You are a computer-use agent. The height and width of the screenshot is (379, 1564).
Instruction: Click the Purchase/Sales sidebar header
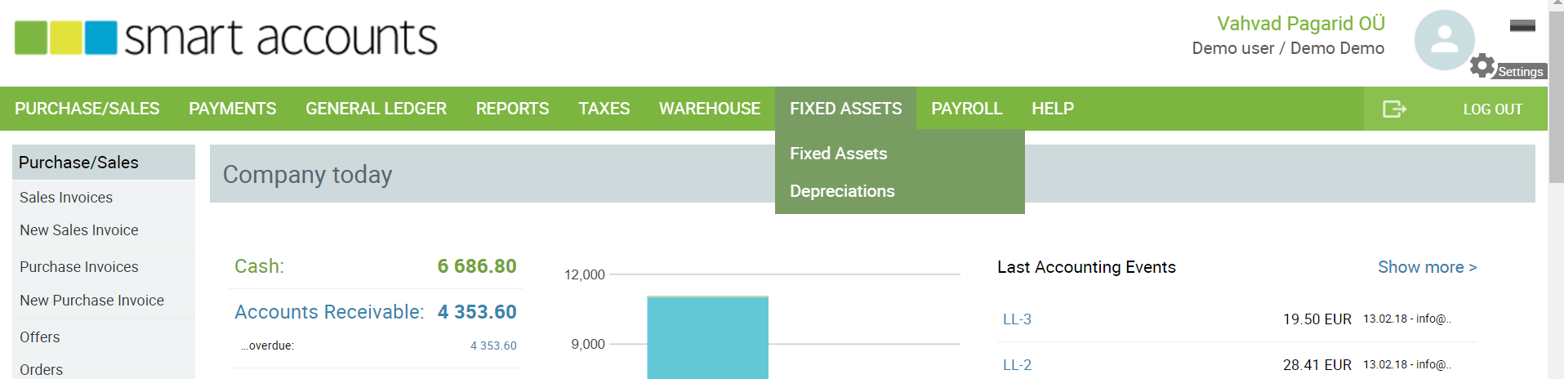click(104, 163)
